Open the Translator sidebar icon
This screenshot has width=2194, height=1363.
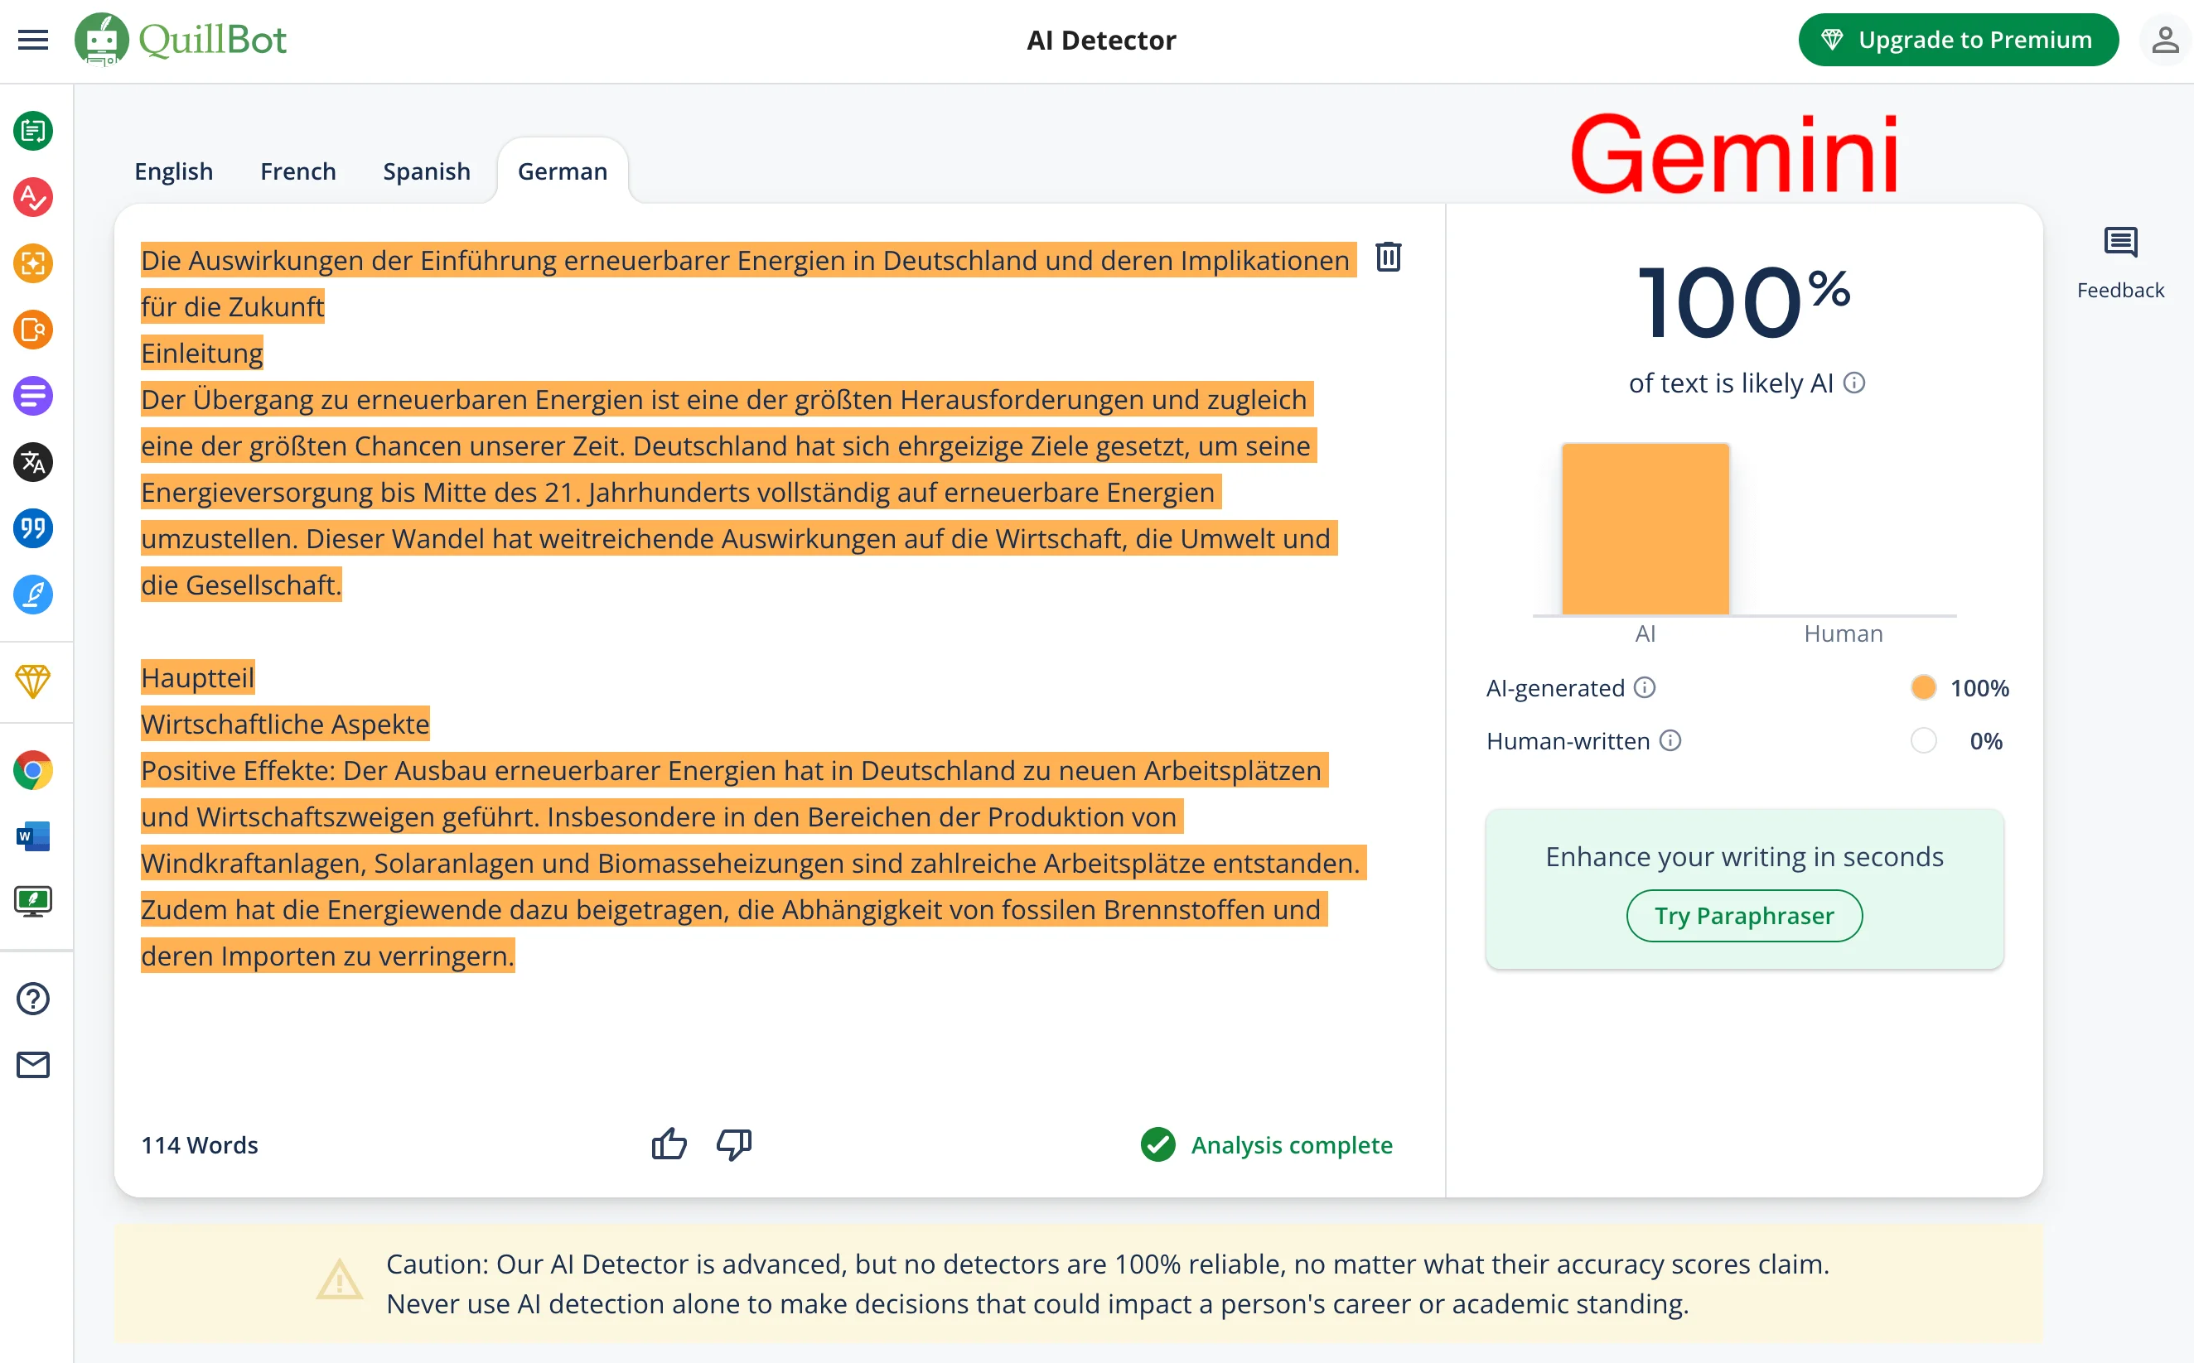[33, 462]
